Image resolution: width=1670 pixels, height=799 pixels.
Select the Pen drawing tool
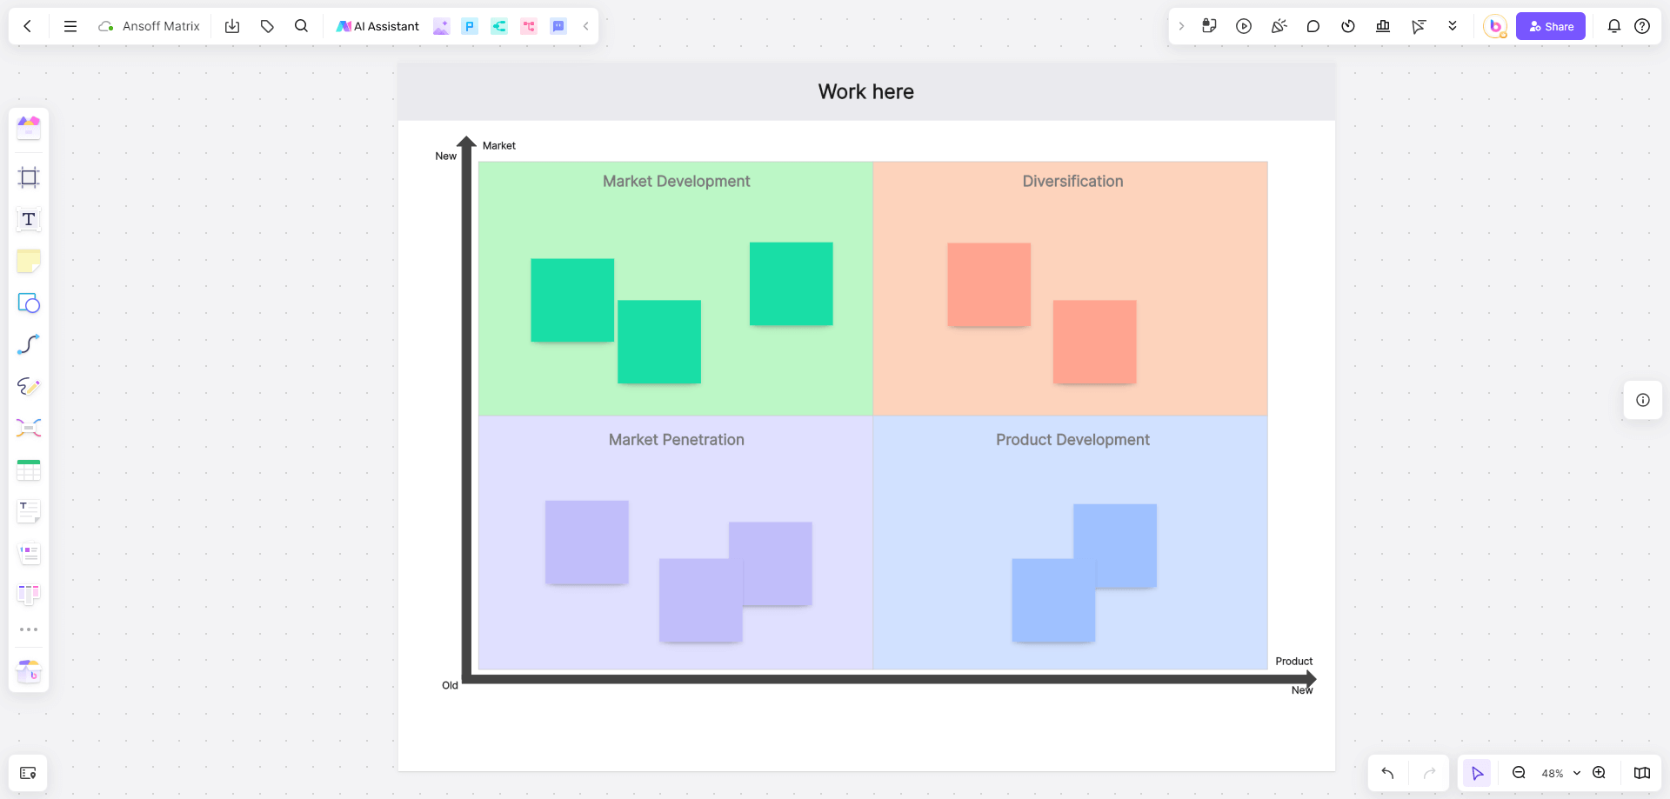[29, 386]
